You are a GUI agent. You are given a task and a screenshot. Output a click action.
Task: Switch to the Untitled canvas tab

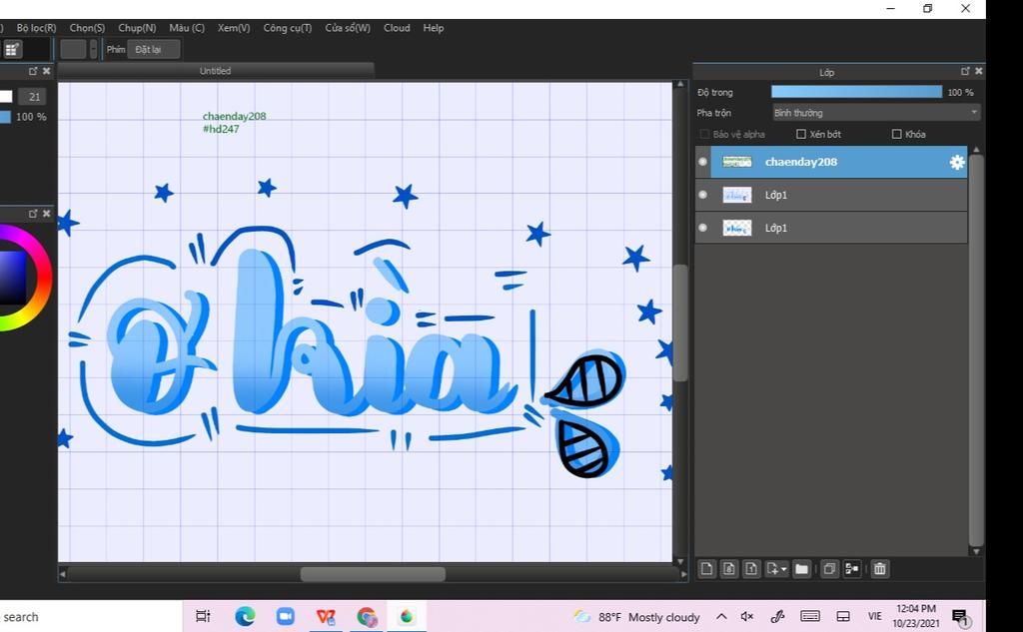pos(216,71)
